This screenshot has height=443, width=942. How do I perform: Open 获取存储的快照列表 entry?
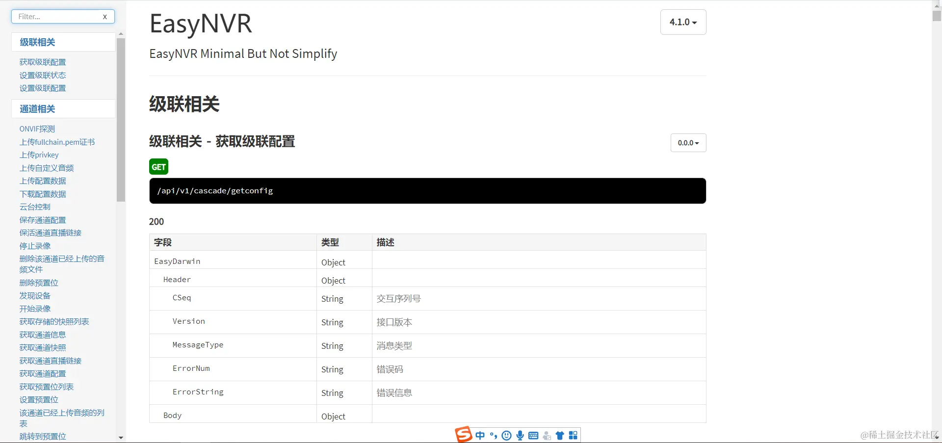[54, 322]
